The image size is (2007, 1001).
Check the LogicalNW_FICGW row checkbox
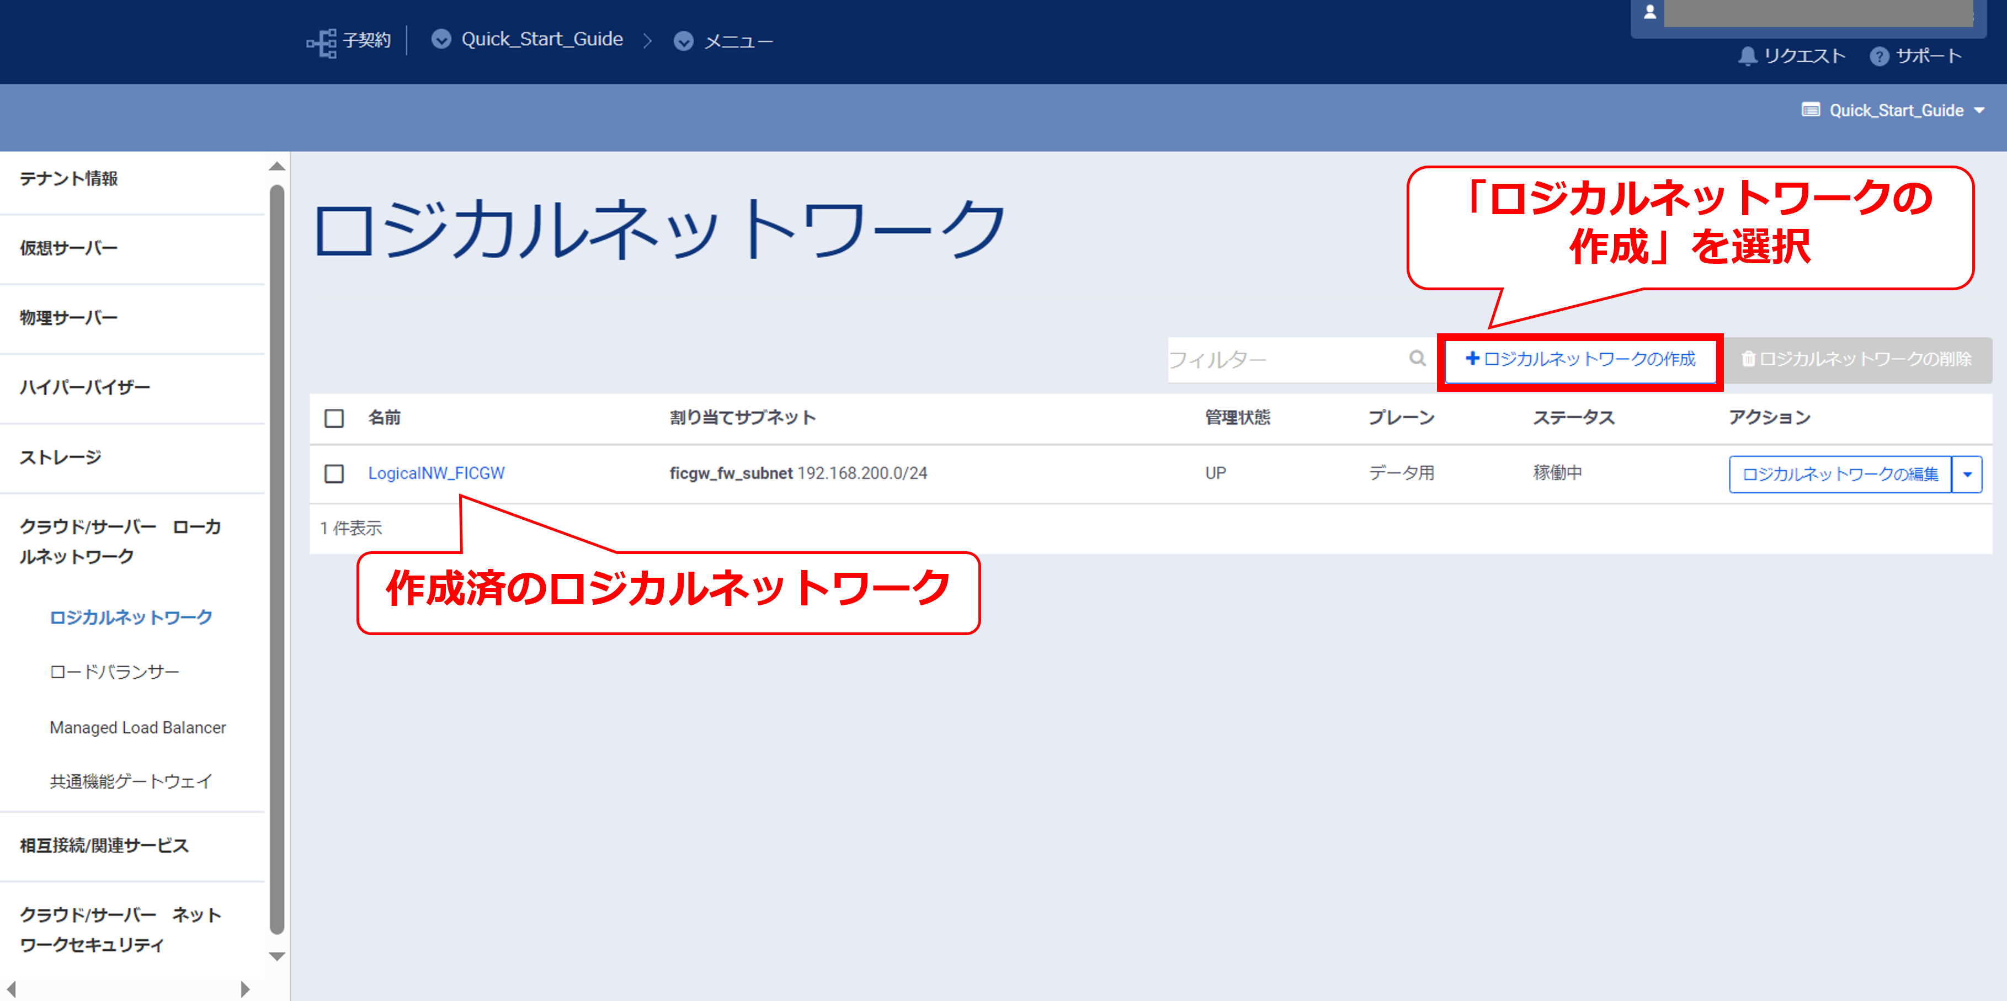(334, 473)
